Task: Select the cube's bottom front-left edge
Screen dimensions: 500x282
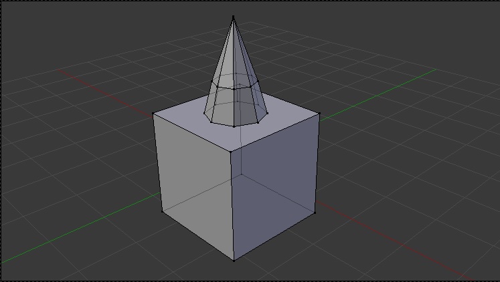Action: click(197, 235)
